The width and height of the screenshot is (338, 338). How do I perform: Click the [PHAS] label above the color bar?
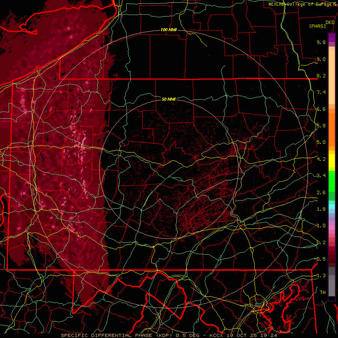317,26
